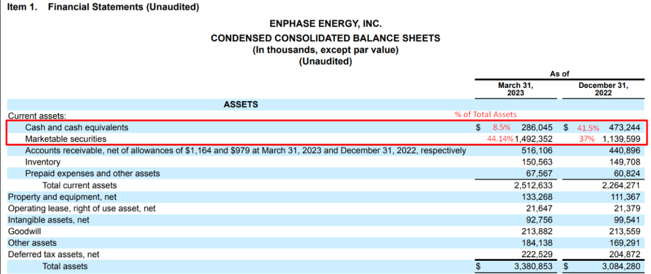Screen dimensions: 651x274
Task: Click the "Operating lease, right of use asset, net" label
Action: pos(82,208)
